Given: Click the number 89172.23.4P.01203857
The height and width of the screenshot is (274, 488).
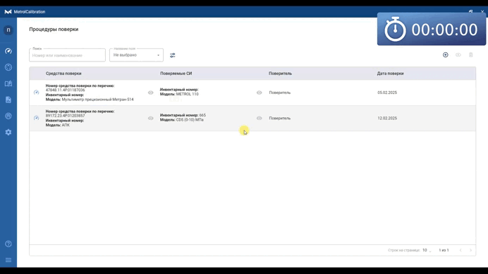Looking at the screenshot, I should pos(65,116).
